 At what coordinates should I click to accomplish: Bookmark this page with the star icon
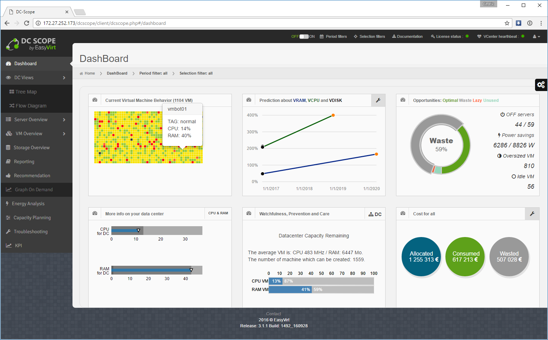(x=507, y=23)
